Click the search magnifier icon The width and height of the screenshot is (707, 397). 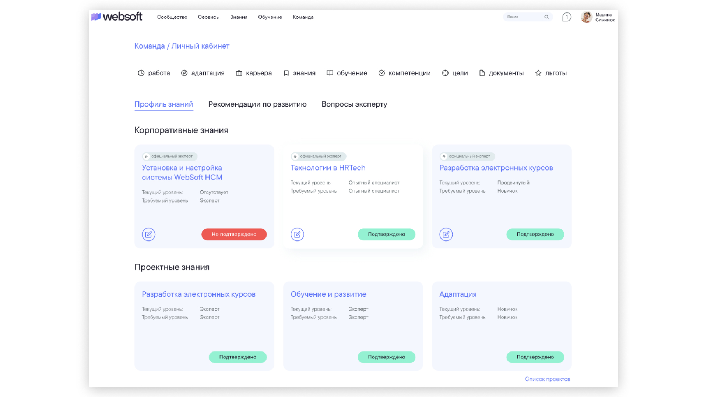(546, 17)
